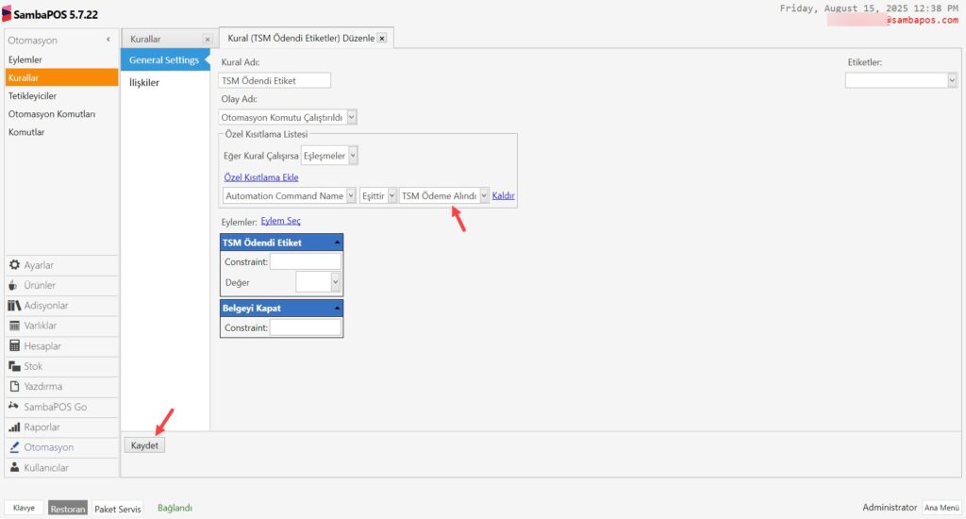The height and width of the screenshot is (519, 966).
Task: Click the Klavye button
Action: (24, 508)
